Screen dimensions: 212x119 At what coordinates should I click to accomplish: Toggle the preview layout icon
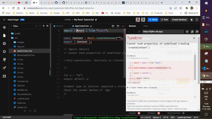coord(118,26)
